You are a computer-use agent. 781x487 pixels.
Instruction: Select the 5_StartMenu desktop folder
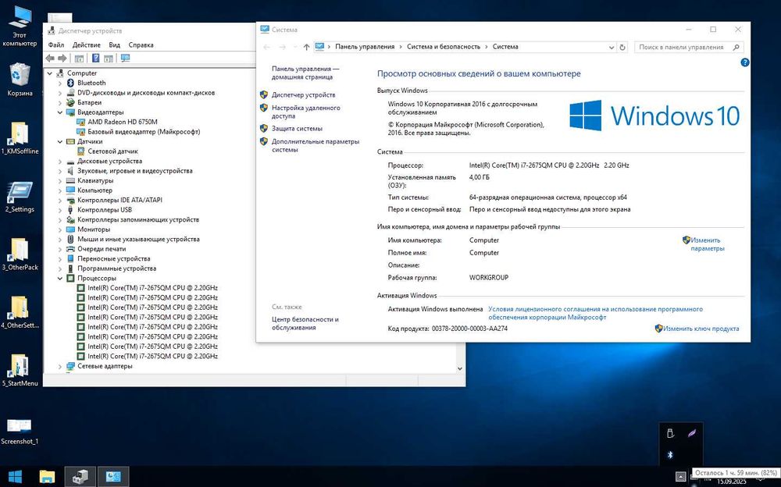click(20, 371)
